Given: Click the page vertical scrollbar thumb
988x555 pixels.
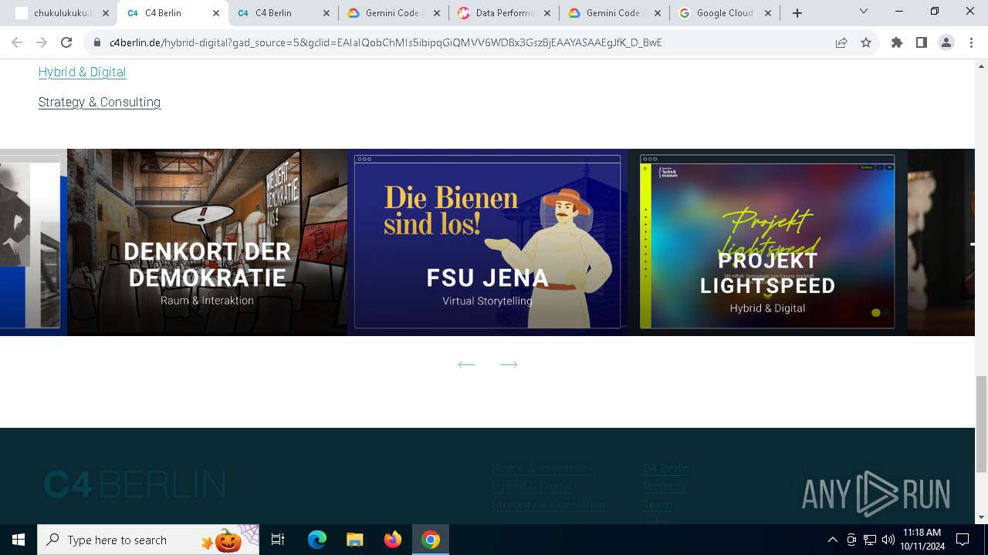Looking at the screenshot, I should tap(981, 423).
